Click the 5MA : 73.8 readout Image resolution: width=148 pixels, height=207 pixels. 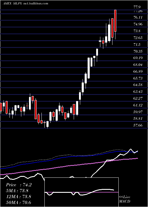[x=17, y=191]
